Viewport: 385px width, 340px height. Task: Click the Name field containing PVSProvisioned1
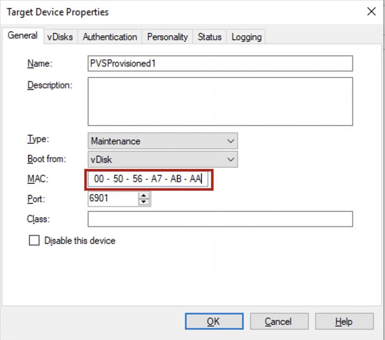[x=220, y=63]
